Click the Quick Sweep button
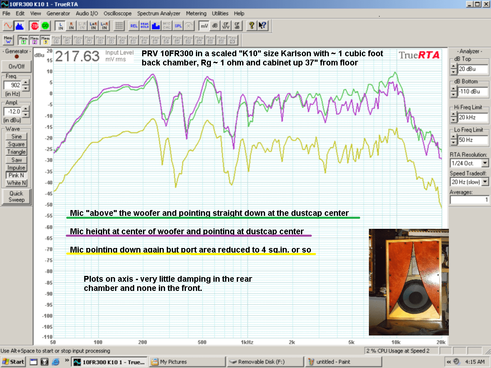This screenshot has width=491, height=368. (16, 197)
